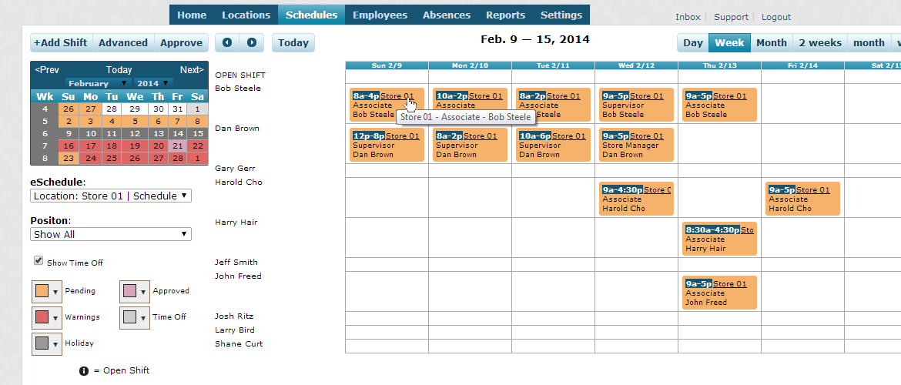Image resolution: width=901 pixels, height=385 pixels.
Task: Open the Approved pink color swatch
Action: point(135,291)
